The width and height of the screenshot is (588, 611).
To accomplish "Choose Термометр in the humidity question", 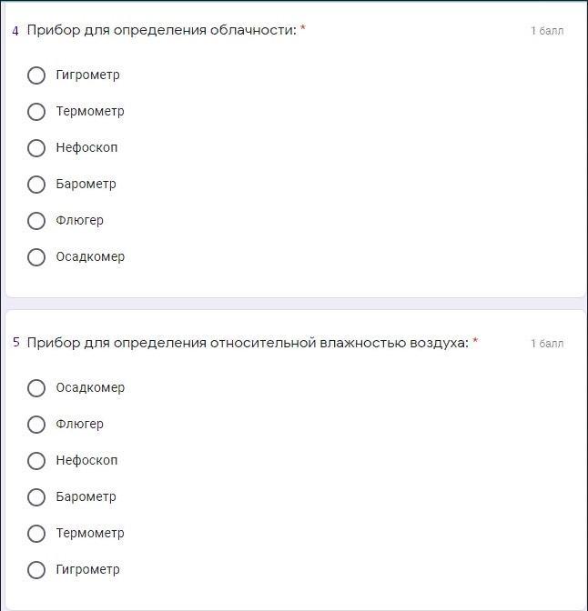I will 36,534.
